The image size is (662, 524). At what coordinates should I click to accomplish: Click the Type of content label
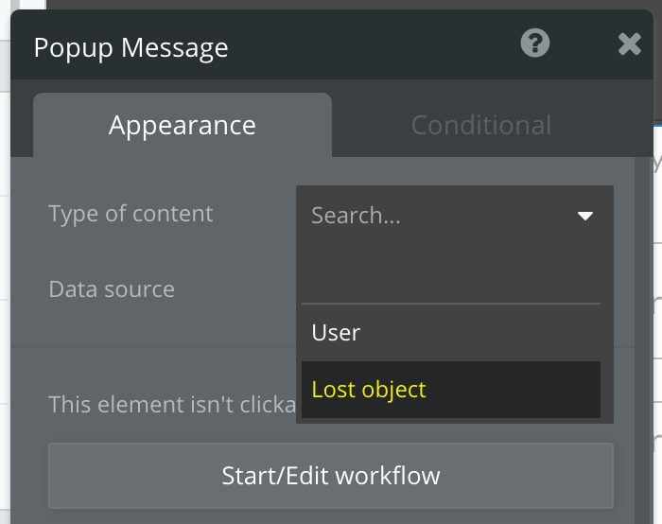pyautogui.click(x=131, y=214)
